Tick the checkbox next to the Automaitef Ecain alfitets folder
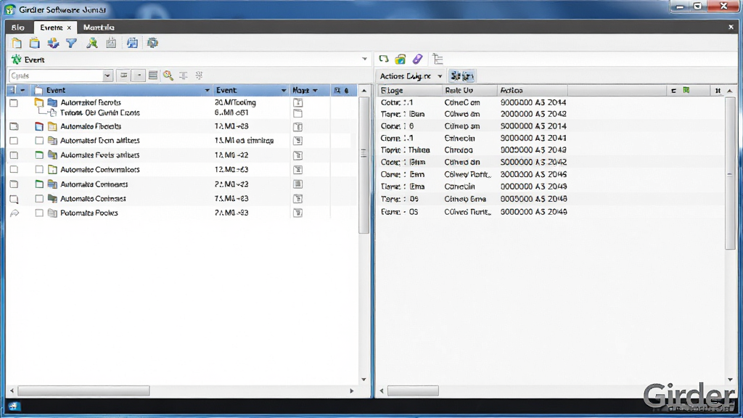 point(39,141)
